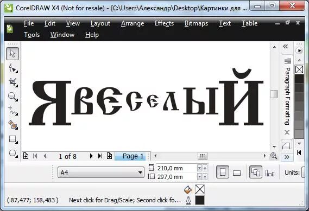Screen dimensions: 309x211
Task: Open the fillet docker tab icon
Action: tap(286, 145)
